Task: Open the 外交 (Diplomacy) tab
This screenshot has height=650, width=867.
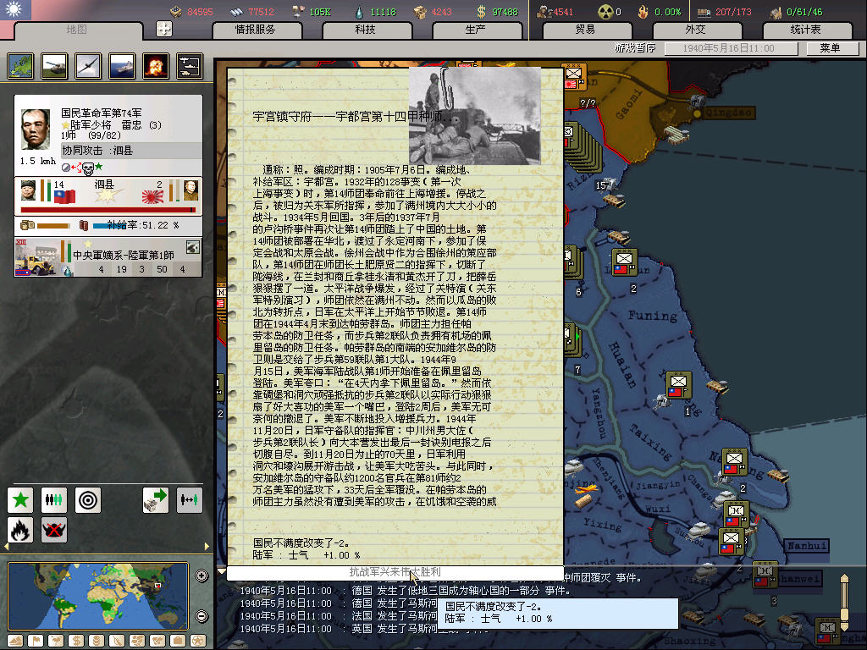Action: [694, 30]
